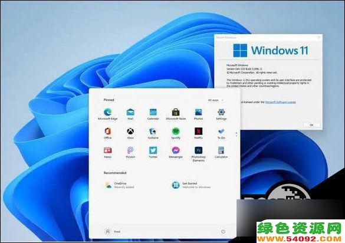Click the Windows 11 logo in dialog
Image resolution: width=345 pixels, height=243 pixels.
tap(271, 50)
